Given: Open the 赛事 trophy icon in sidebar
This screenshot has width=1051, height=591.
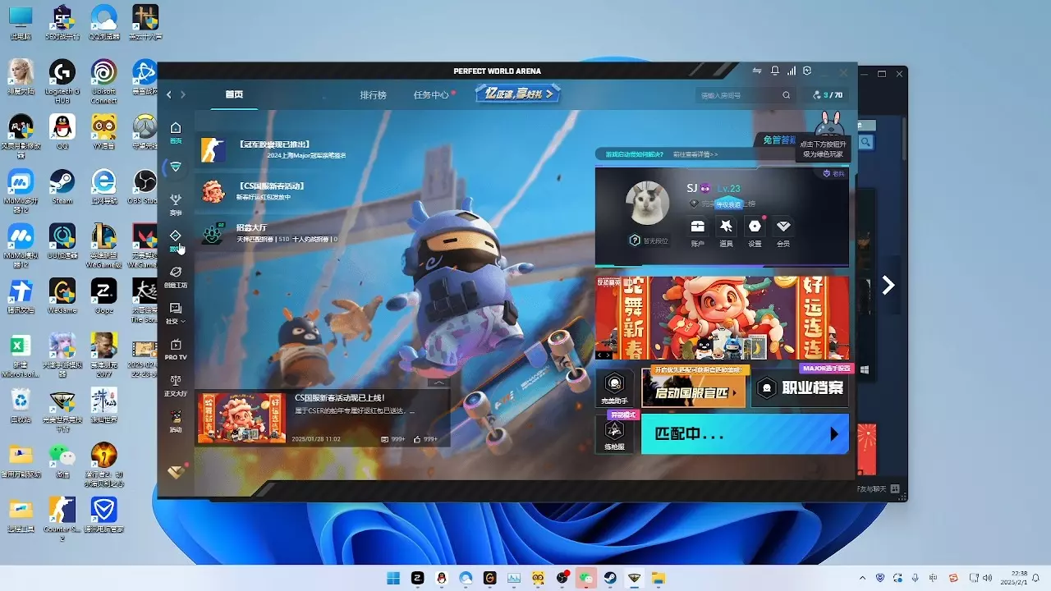Looking at the screenshot, I should [175, 204].
